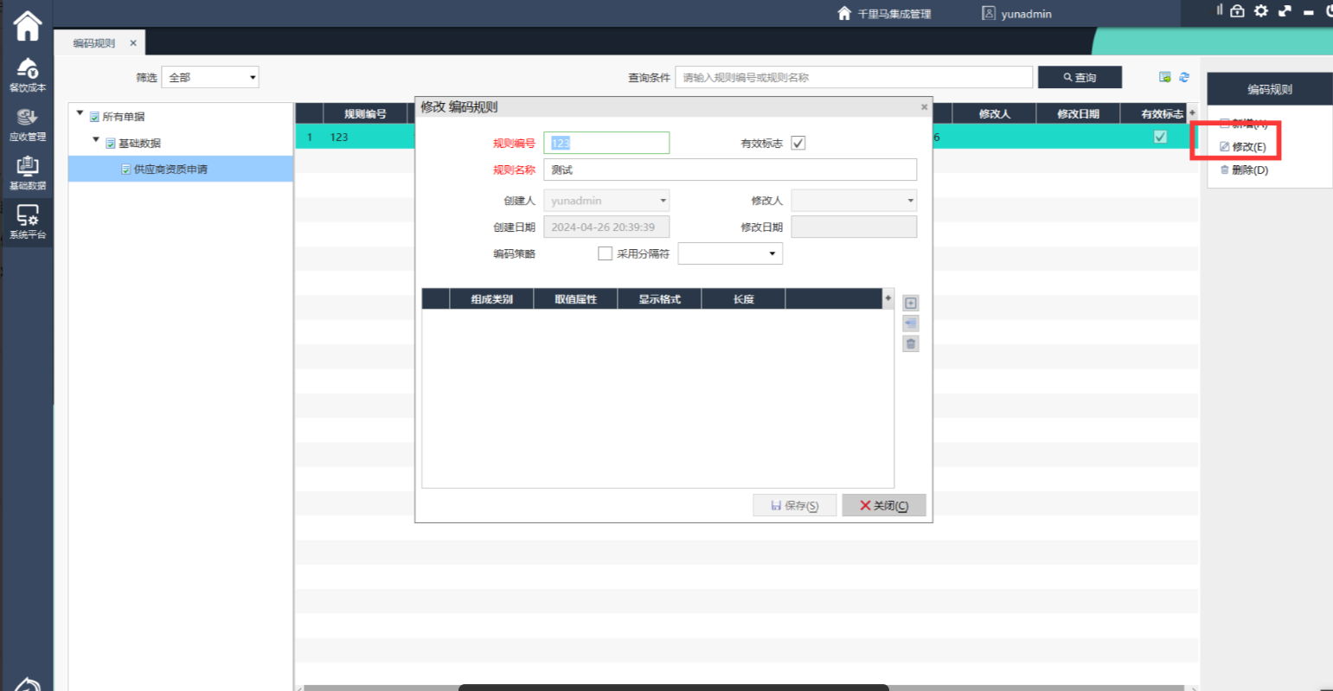
Task: Click the 规则名称 input field
Action: (729, 170)
